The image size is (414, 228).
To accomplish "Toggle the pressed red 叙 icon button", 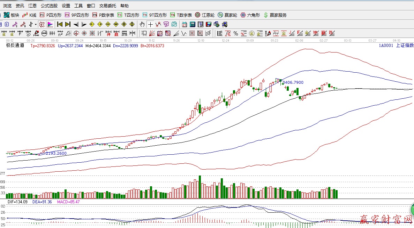I will click(x=42, y=24).
